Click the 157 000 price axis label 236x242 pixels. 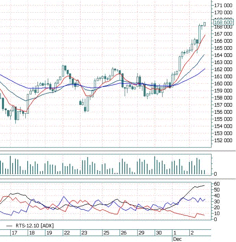point(223,105)
